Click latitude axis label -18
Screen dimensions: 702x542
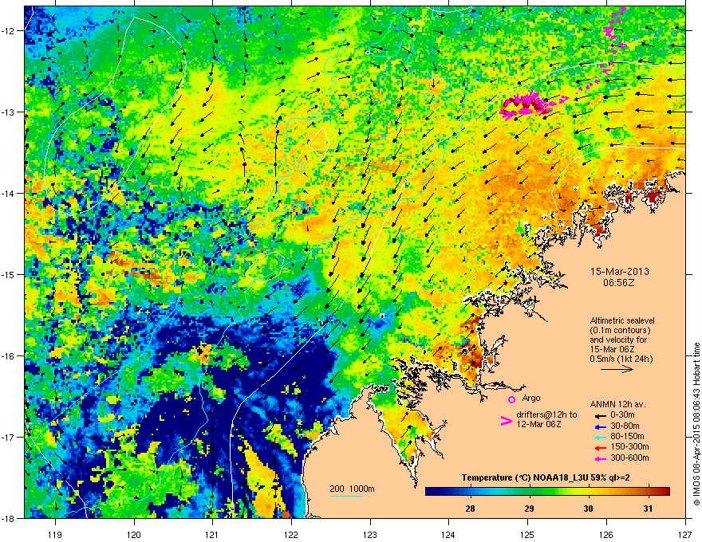point(8,518)
